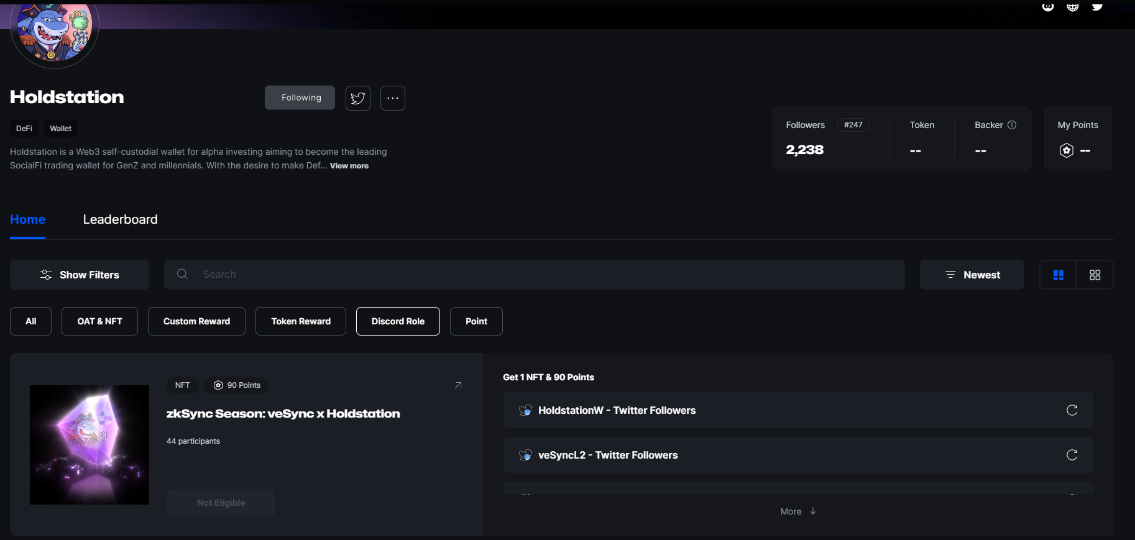Toggle the Following button
The image size is (1135, 540).
[300, 98]
